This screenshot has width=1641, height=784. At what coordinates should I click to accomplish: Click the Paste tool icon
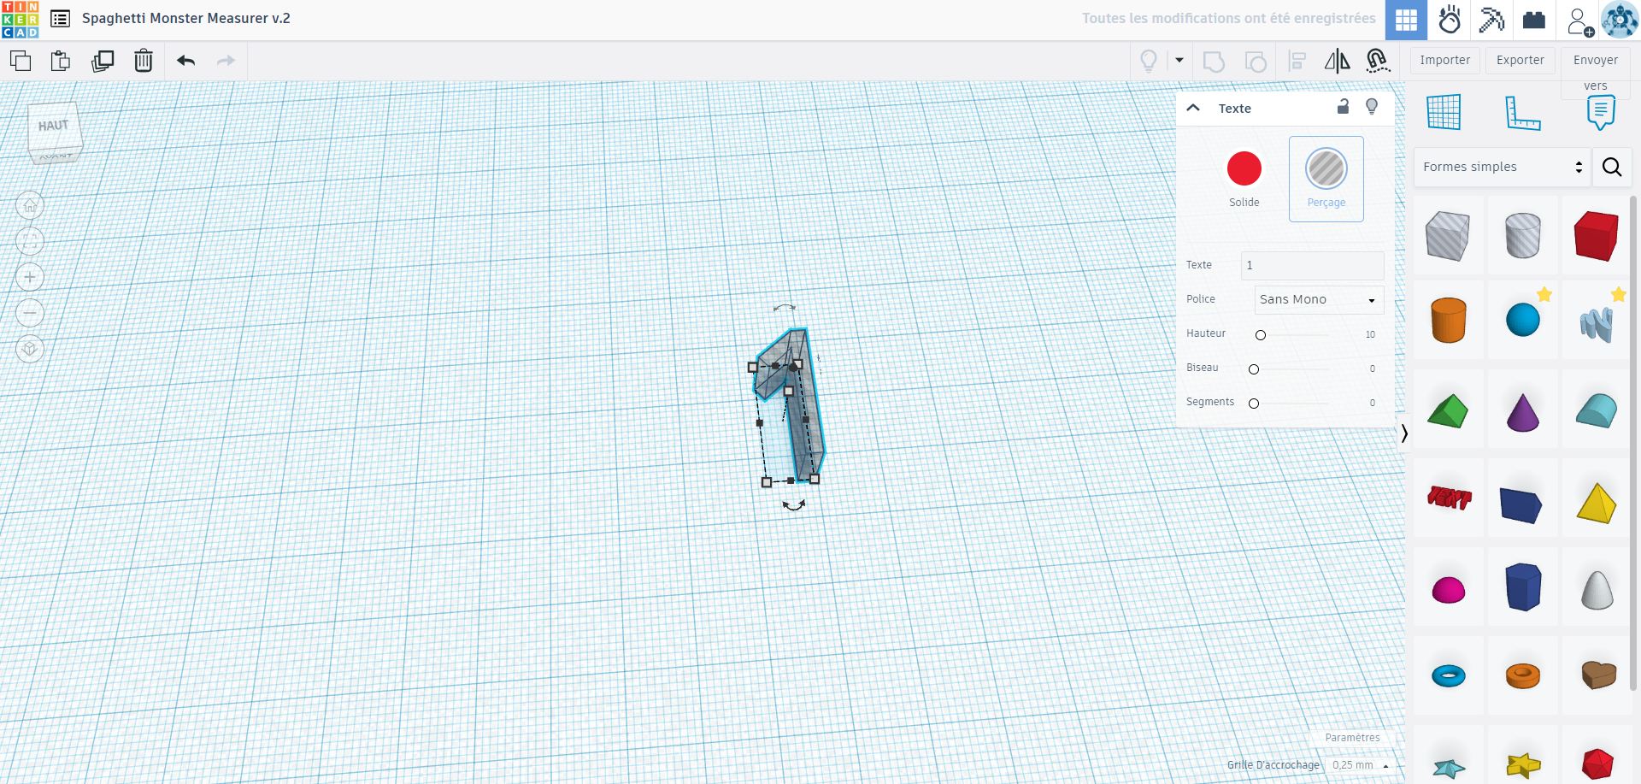point(61,61)
